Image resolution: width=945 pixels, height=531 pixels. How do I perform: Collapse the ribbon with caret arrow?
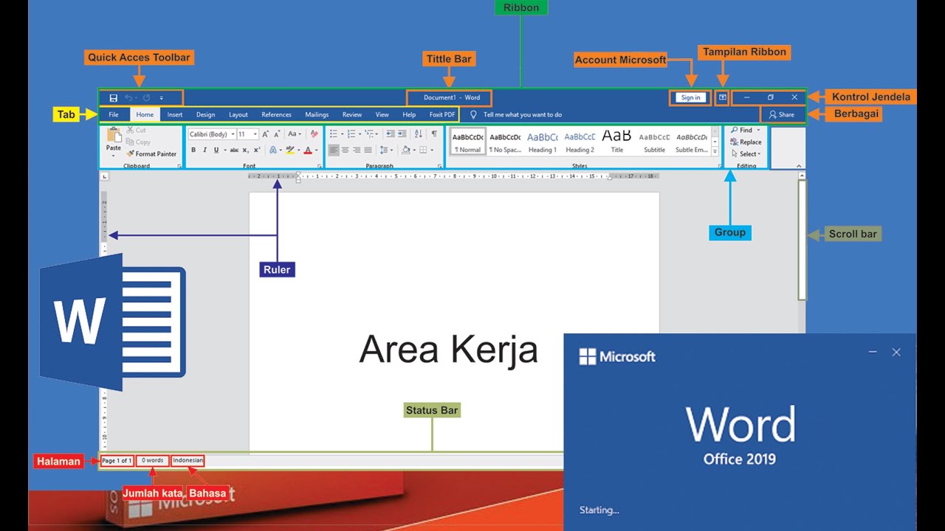(x=798, y=166)
